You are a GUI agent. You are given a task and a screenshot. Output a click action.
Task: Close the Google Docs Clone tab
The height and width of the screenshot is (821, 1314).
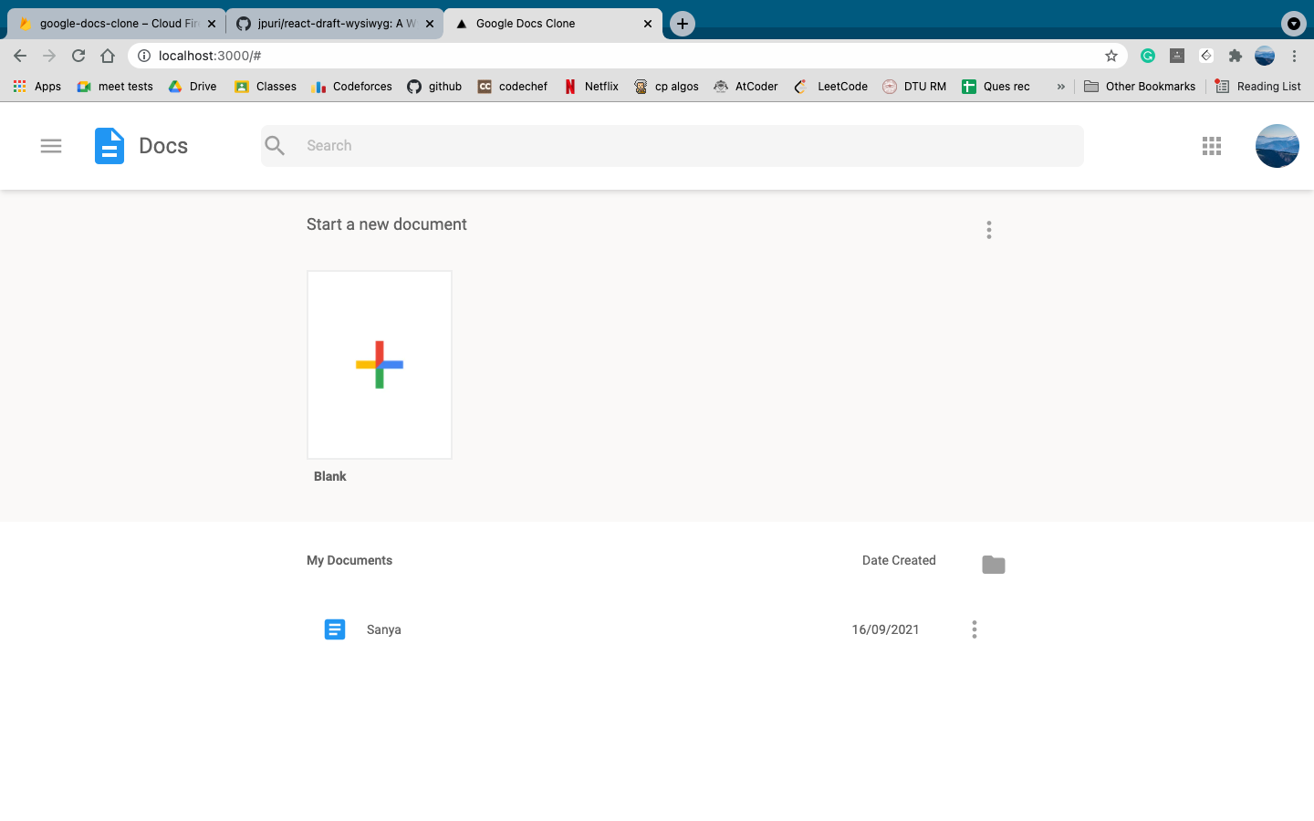648,24
